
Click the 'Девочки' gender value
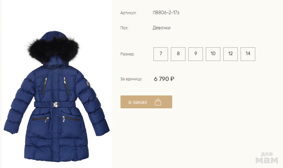(162, 28)
